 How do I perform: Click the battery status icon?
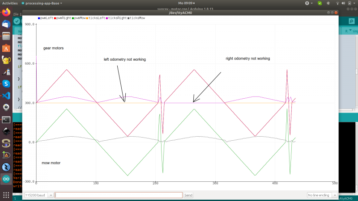pos(349,3)
